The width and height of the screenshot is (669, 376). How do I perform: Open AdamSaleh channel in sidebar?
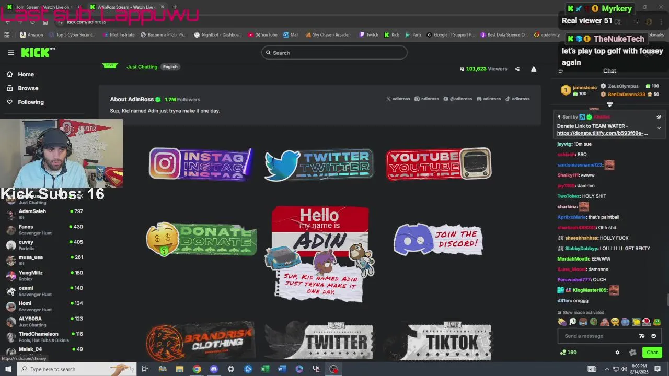tap(44, 214)
